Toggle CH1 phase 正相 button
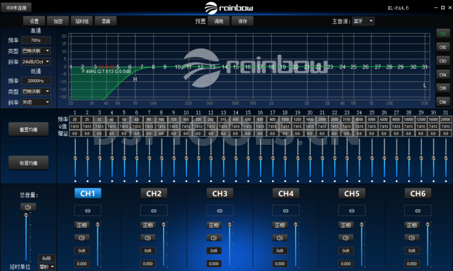Viewport: 453px width, 271px height. point(82,225)
